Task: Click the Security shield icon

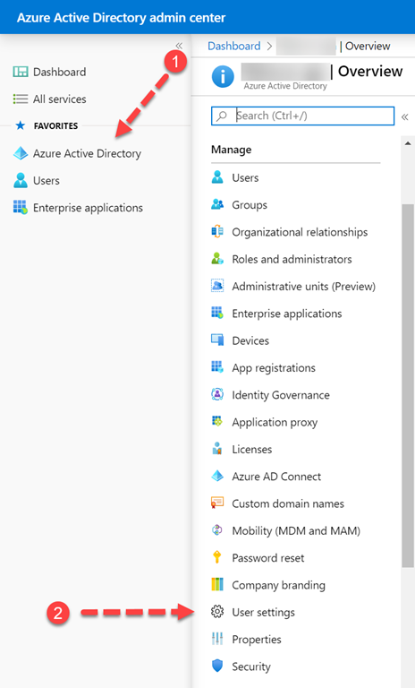Action: coord(217,666)
